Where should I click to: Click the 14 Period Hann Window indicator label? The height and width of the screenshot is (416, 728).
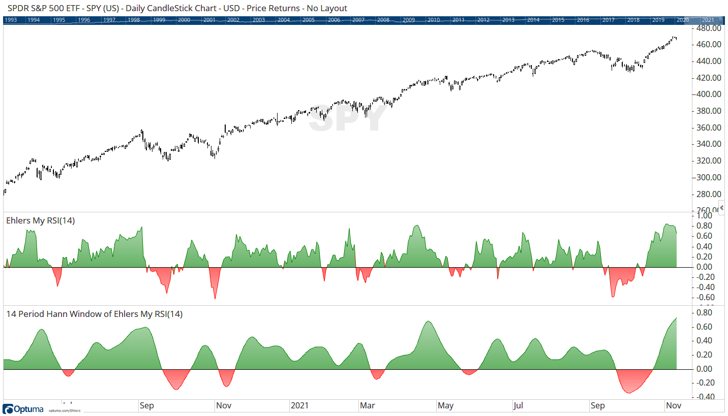tap(94, 314)
